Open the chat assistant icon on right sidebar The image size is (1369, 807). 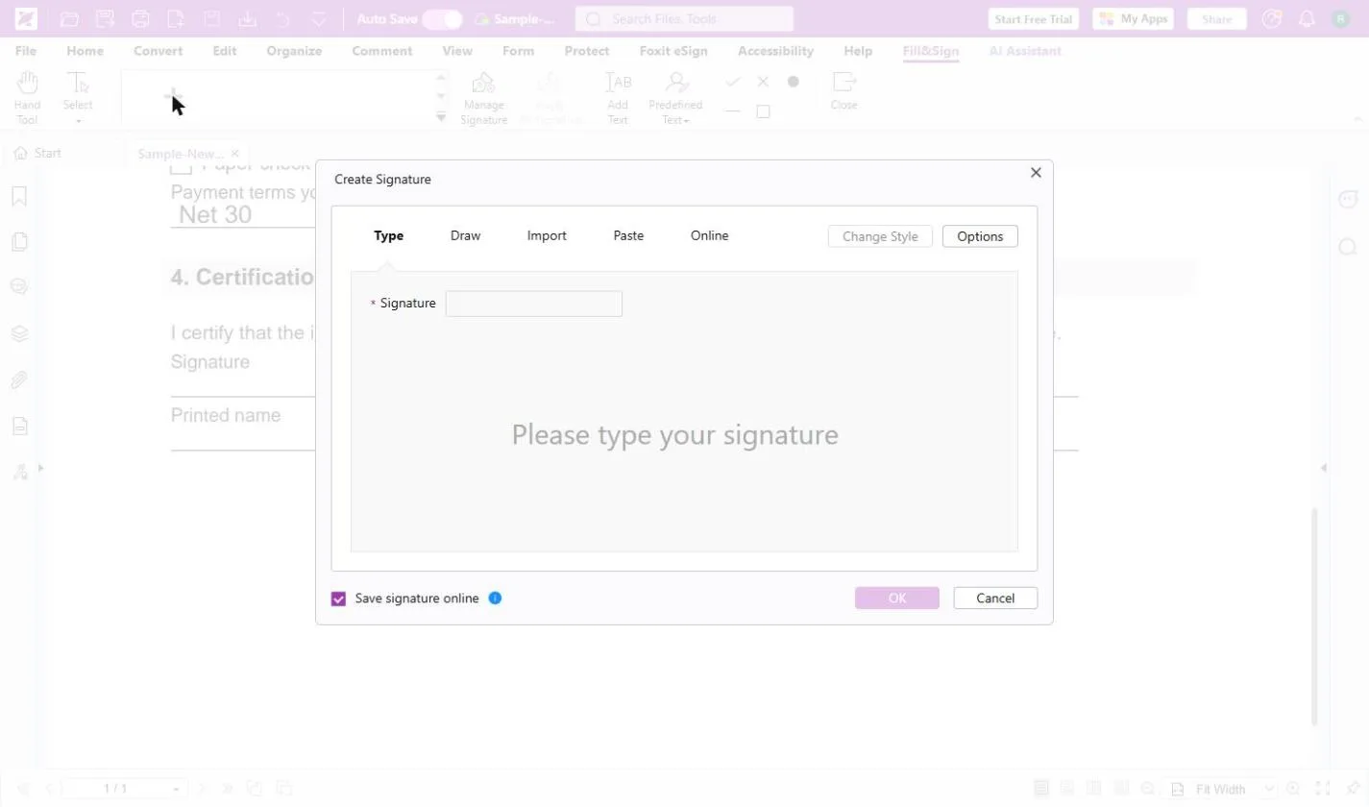click(1348, 199)
